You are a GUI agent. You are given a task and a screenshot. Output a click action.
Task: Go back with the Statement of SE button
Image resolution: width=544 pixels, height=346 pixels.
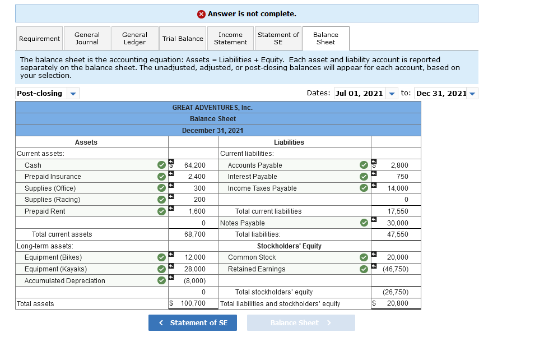(193, 322)
